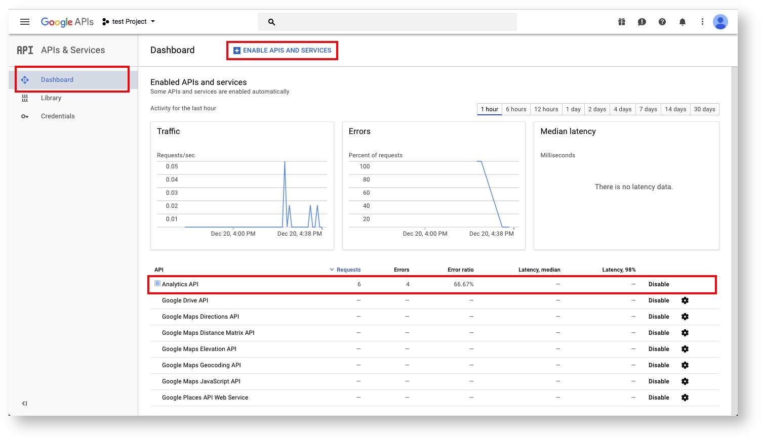Open the help question mark icon
The width and height of the screenshot is (762, 440).
[x=662, y=22]
